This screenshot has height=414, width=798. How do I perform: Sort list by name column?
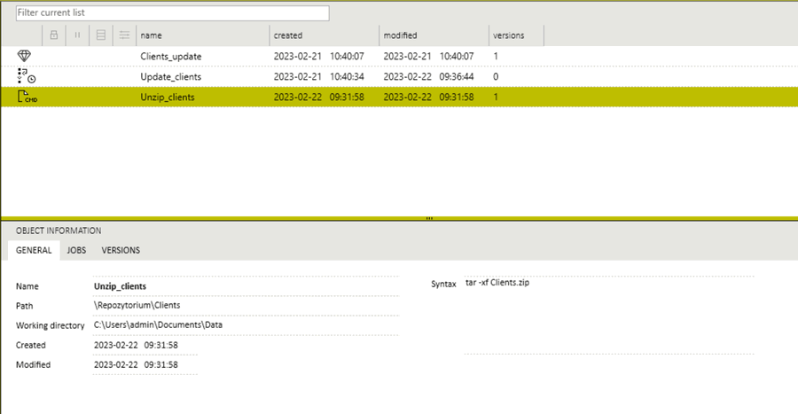202,35
